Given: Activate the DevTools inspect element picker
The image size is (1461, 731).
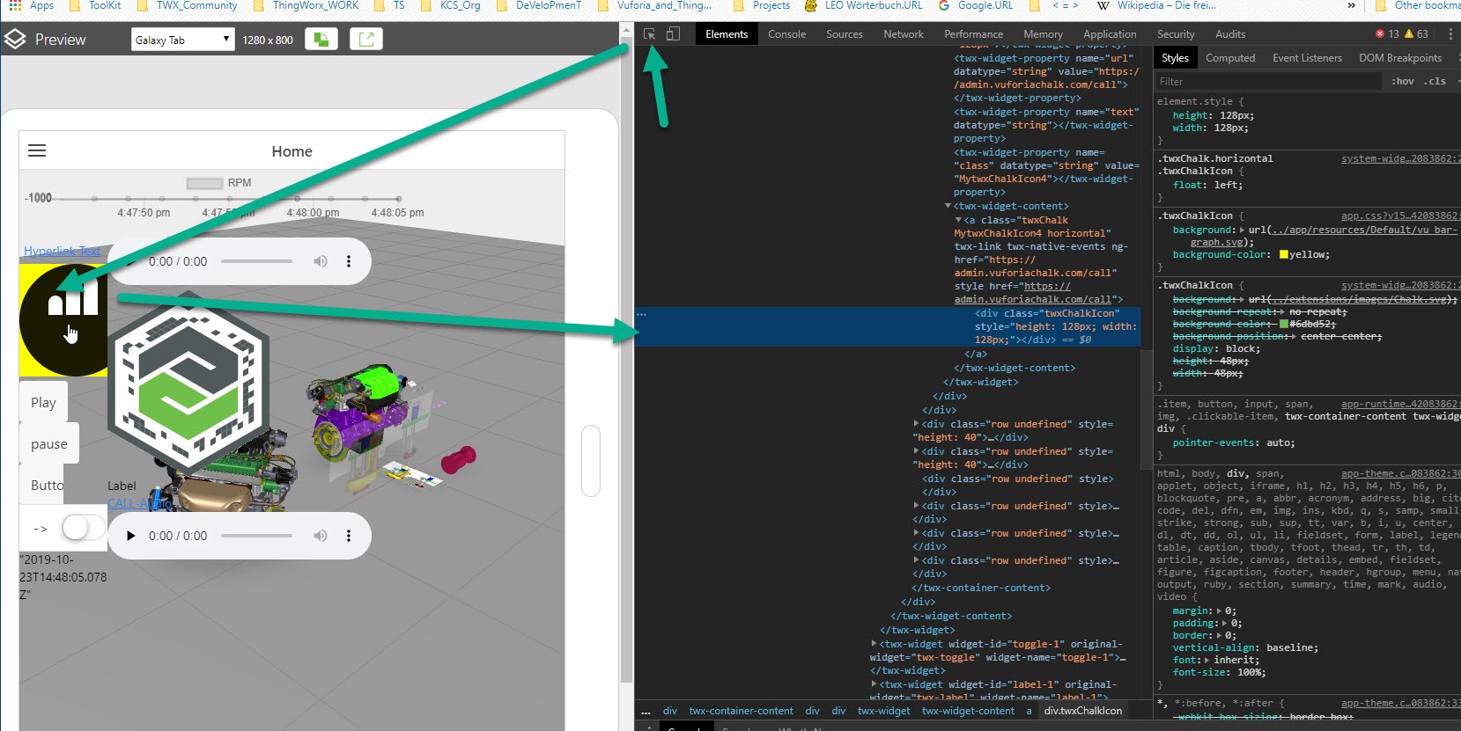Looking at the screenshot, I should 649,34.
